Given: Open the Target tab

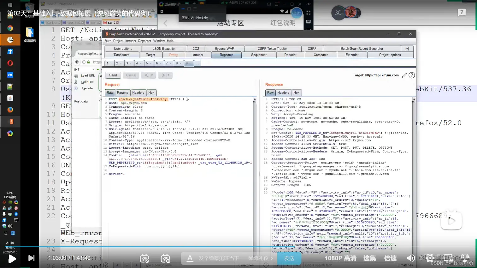Looking at the screenshot, I should [150, 55].
